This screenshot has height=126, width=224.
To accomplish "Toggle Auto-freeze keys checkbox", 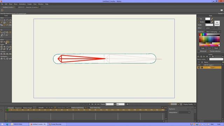I will [x=89, y=107].
